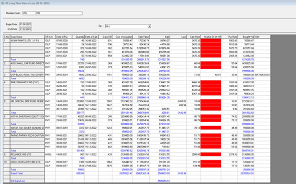This screenshot has height=184, width=296.
Task: Click the Total label under ASIAN PAINTS
Action: (13, 59)
